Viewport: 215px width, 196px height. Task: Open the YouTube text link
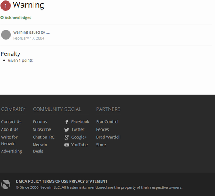[x=80, y=145]
